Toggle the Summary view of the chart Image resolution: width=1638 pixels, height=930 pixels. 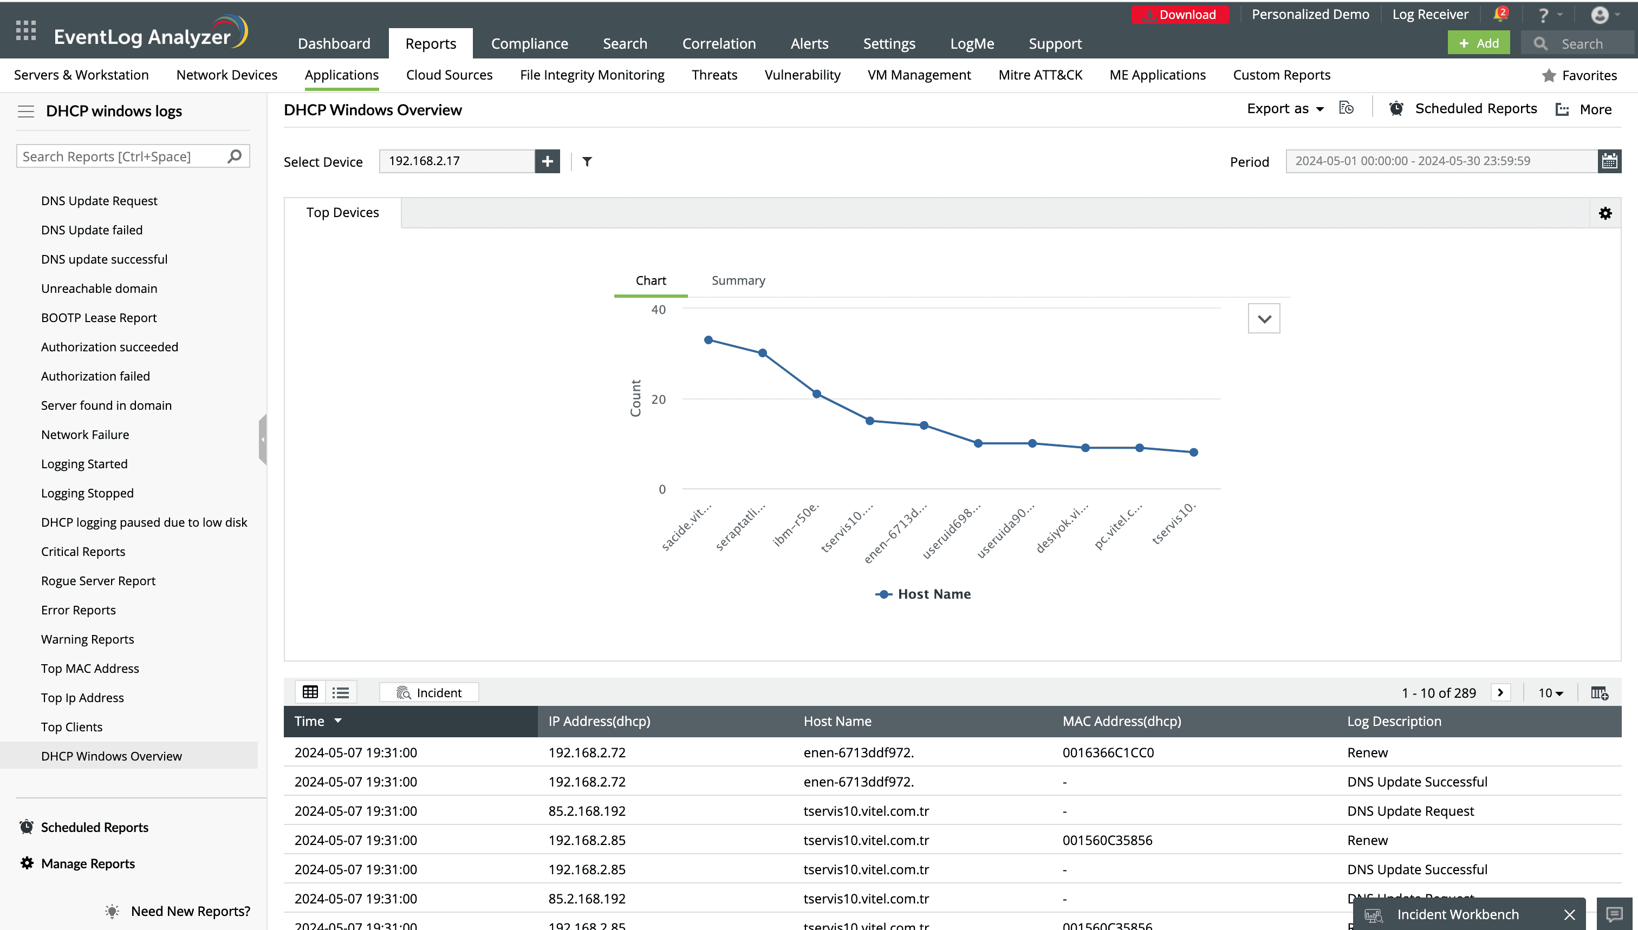[738, 280]
